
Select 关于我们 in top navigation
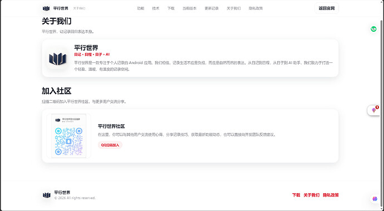234,8
